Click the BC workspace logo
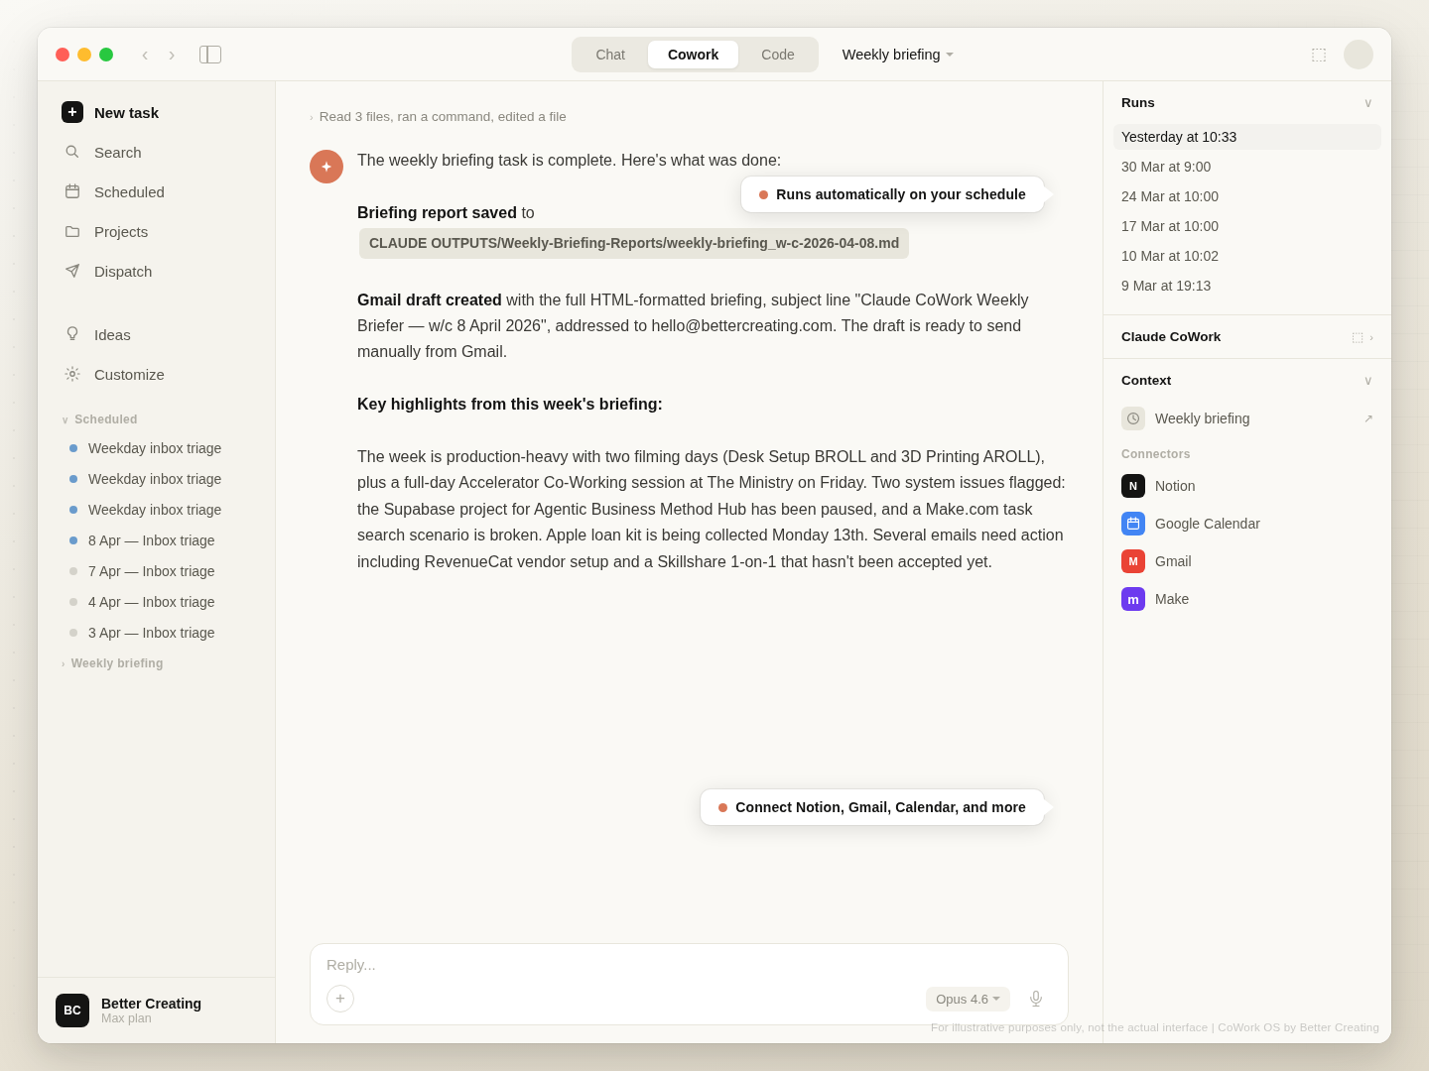 tap(72, 1011)
